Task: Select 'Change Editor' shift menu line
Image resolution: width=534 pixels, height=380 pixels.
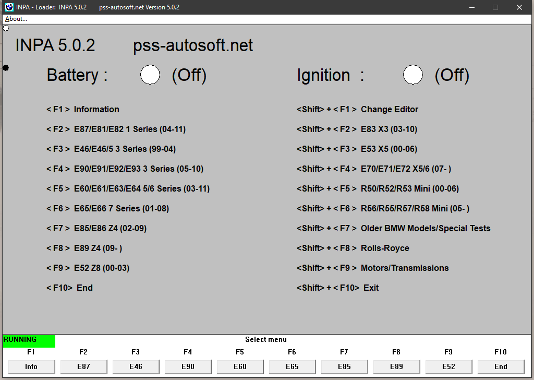Action: (357, 110)
